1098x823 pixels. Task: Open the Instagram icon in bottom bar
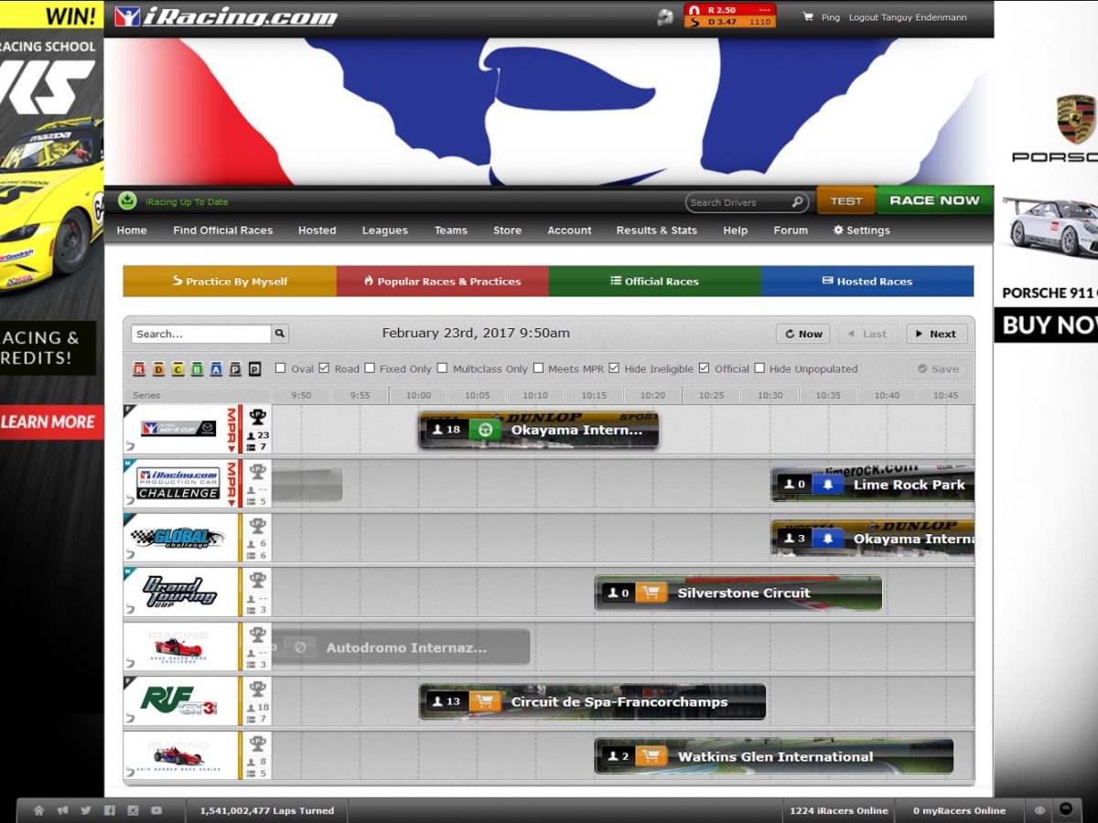point(133,810)
